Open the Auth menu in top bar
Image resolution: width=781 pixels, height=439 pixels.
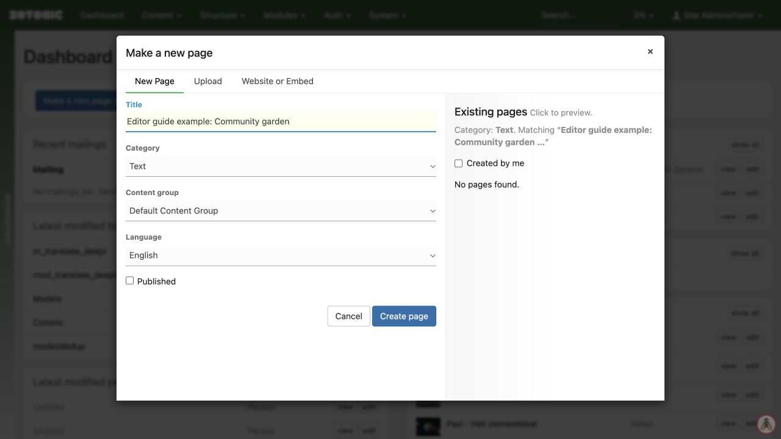[337, 15]
